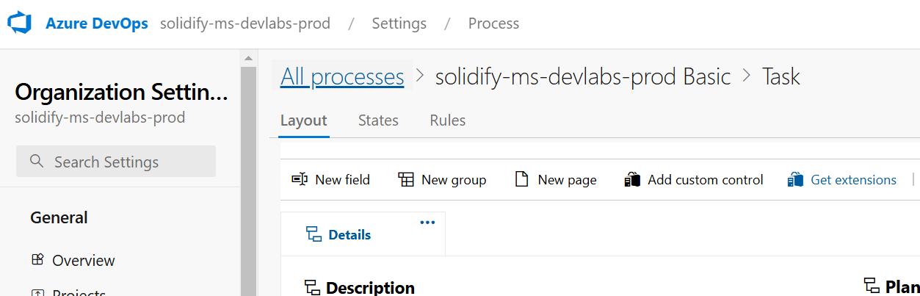The height and width of the screenshot is (296, 920).
Task: Select the General section heading
Action: [x=59, y=217]
